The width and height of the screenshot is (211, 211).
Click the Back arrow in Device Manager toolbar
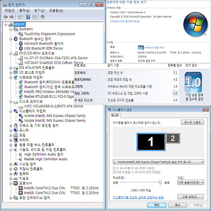(6, 17)
